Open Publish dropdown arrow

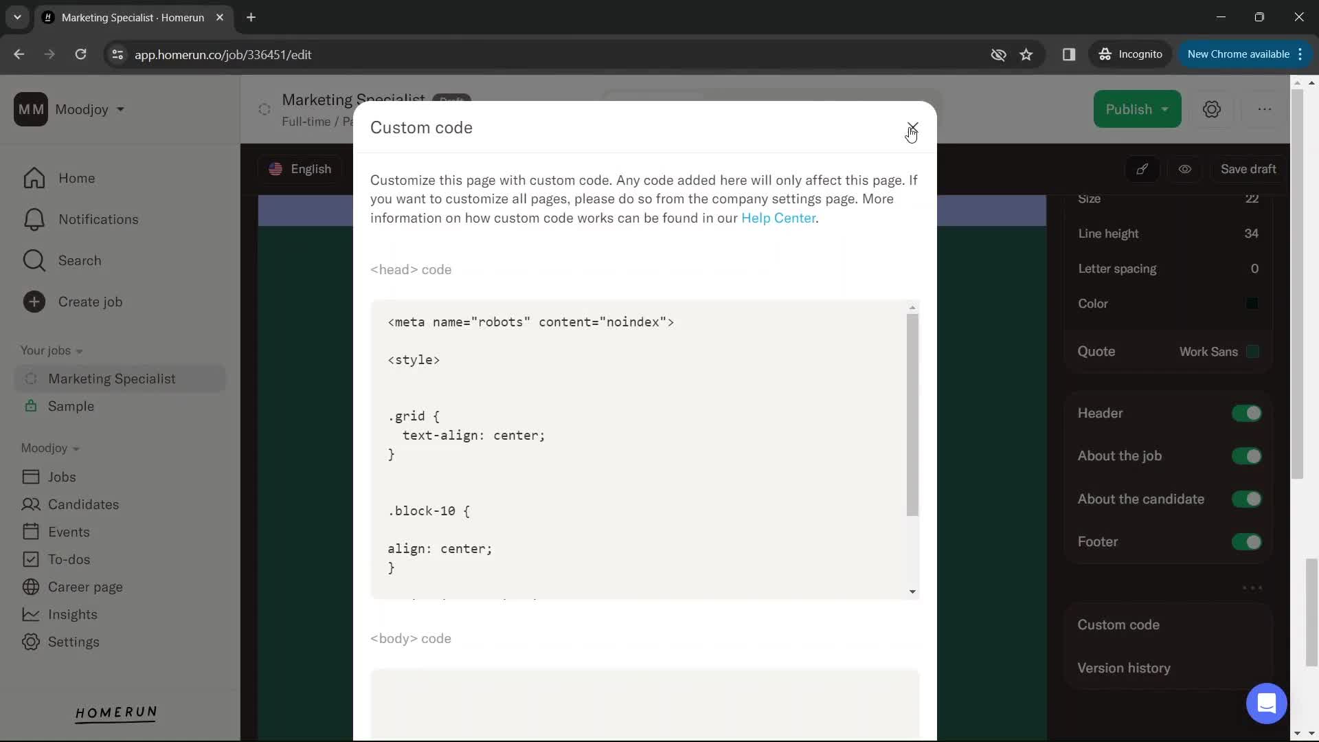1165,110
